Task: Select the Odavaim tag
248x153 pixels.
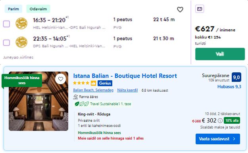Action: click(38, 9)
